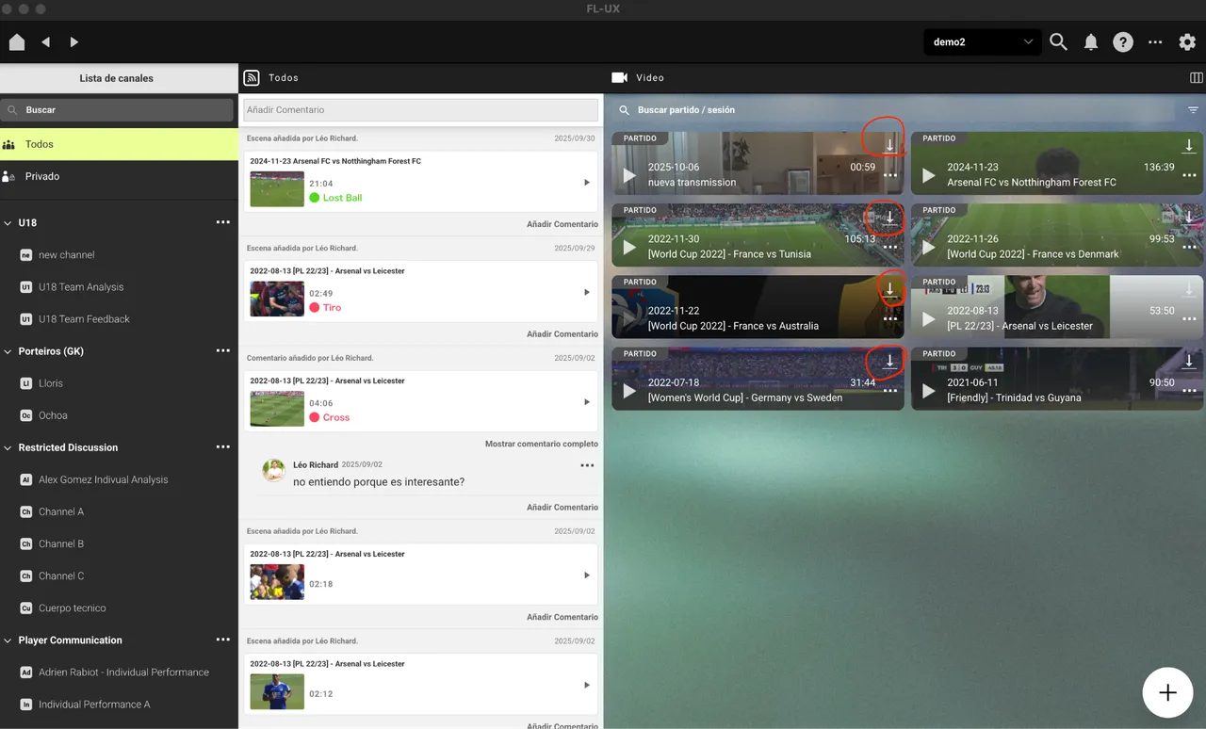1206x729 pixels.
Task: Open notifications bell
Action: (1091, 42)
